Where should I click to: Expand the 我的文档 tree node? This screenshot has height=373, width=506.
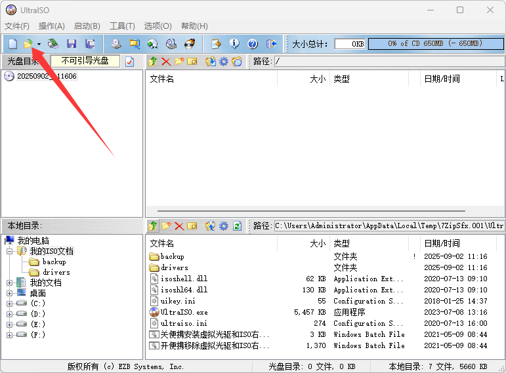[x=10, y=283]
